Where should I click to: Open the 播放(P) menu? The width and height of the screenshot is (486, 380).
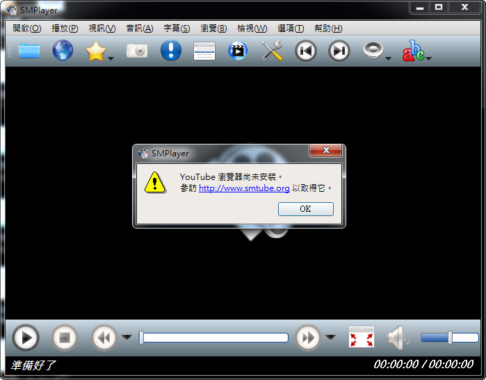(65, 28)
